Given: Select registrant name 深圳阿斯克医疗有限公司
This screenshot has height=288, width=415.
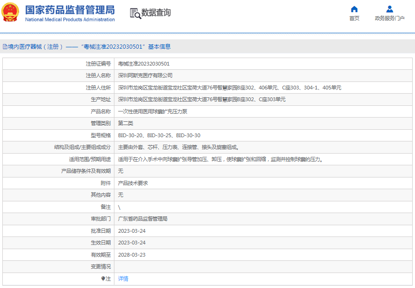Looking at the screenshot, I should 145,75.
